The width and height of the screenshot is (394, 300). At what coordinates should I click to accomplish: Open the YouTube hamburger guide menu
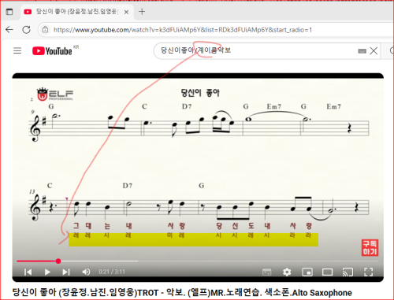(17, 50)
